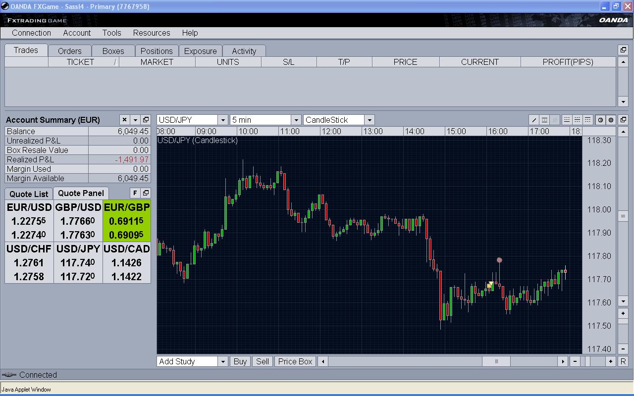Screen dimensions: 634x396
Task: Open the Add Study dropdown
Action: [x=222, y=361]
